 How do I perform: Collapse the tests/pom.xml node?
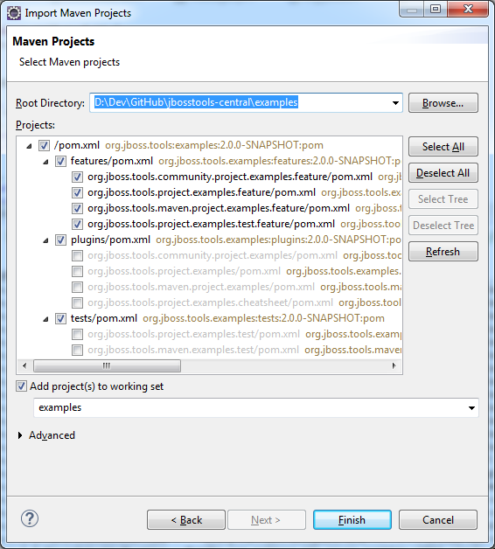click(45, 319)
